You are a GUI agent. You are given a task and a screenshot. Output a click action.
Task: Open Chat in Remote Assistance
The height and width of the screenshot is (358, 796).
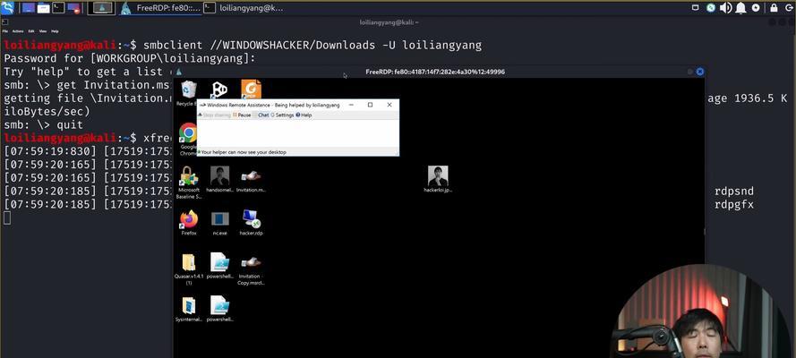tap(261, 115)
